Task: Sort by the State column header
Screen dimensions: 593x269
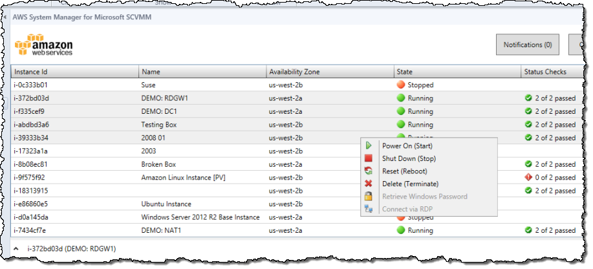Action: pyautogui.click(x=458, y=72)
